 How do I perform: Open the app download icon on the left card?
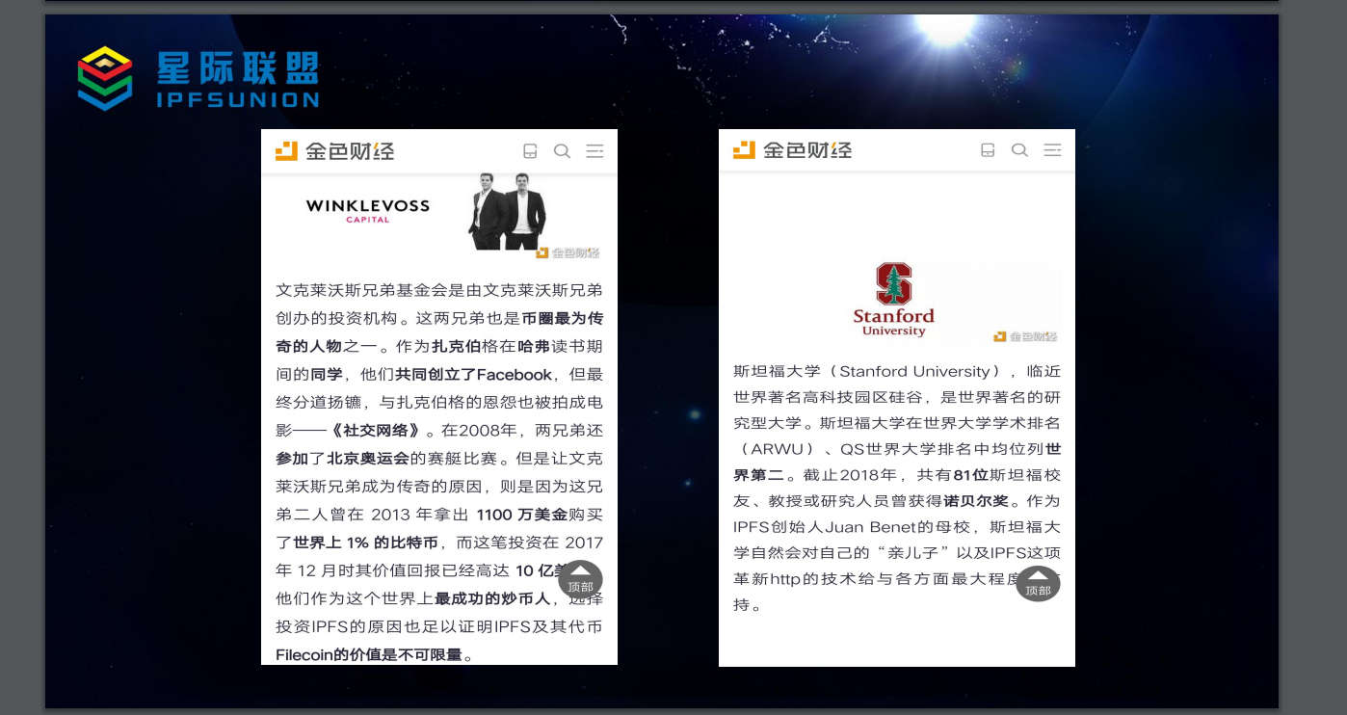tap(530, 151)
